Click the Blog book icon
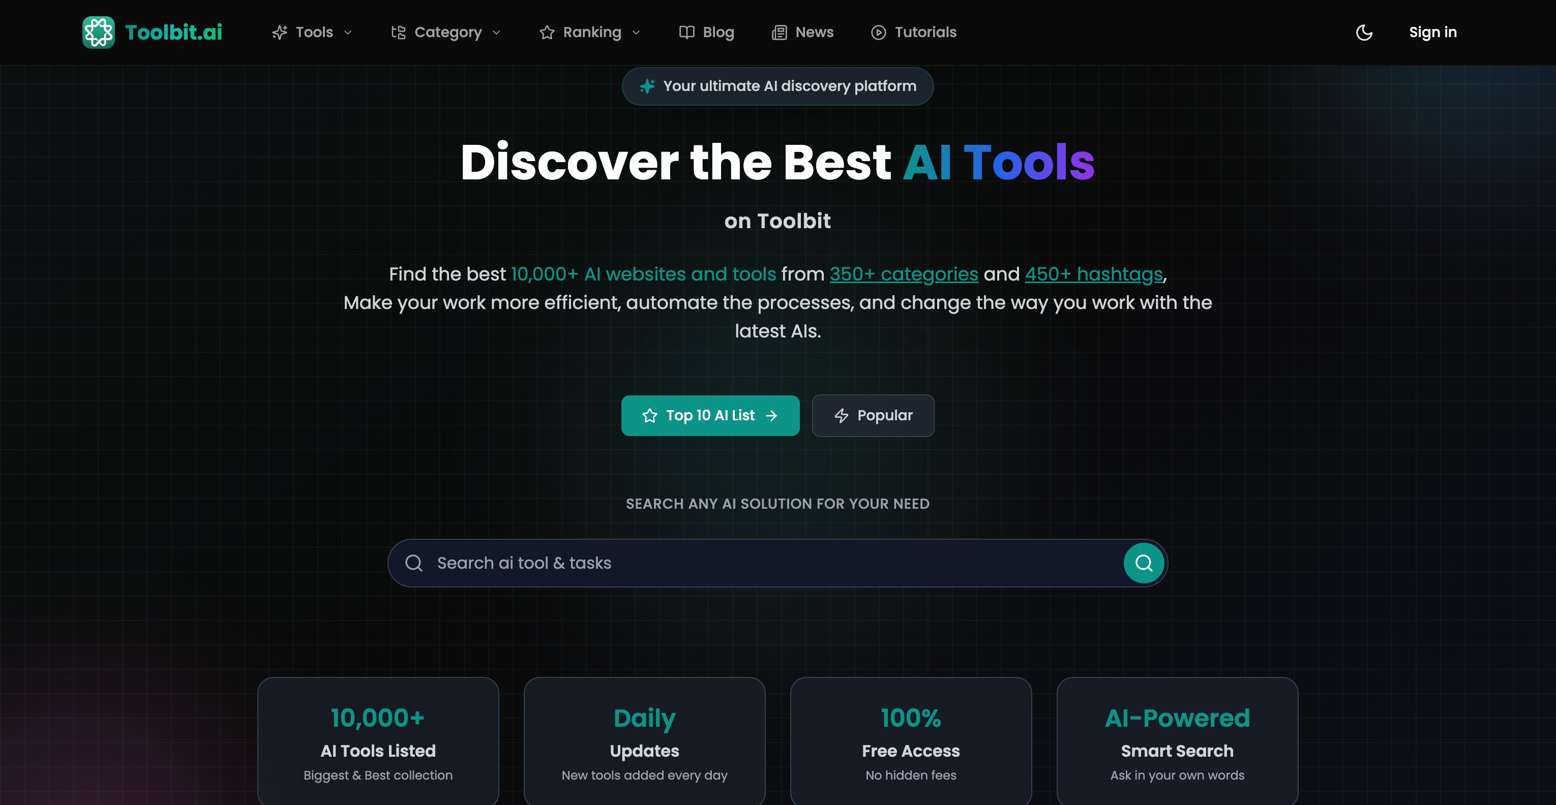 (x=686, y=33)
